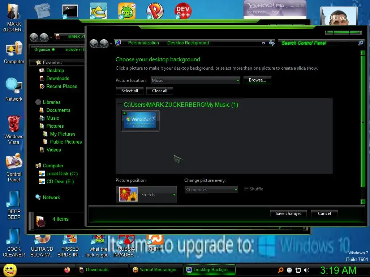The height and width of the screenshot is (277, 370).
Task: Select the Windows 7 wallpaper thumbnail
Action: point(141,120)
